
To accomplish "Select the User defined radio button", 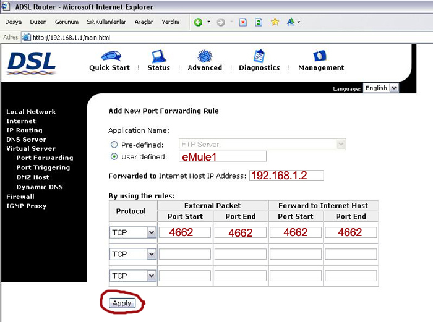I will pyautogui.click(x=114, y=157).
